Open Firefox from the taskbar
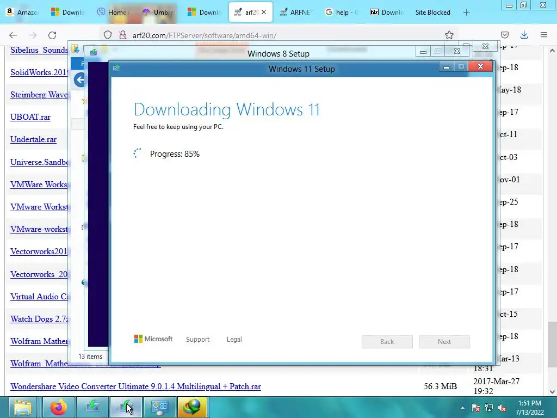 (x=59, y=407)
